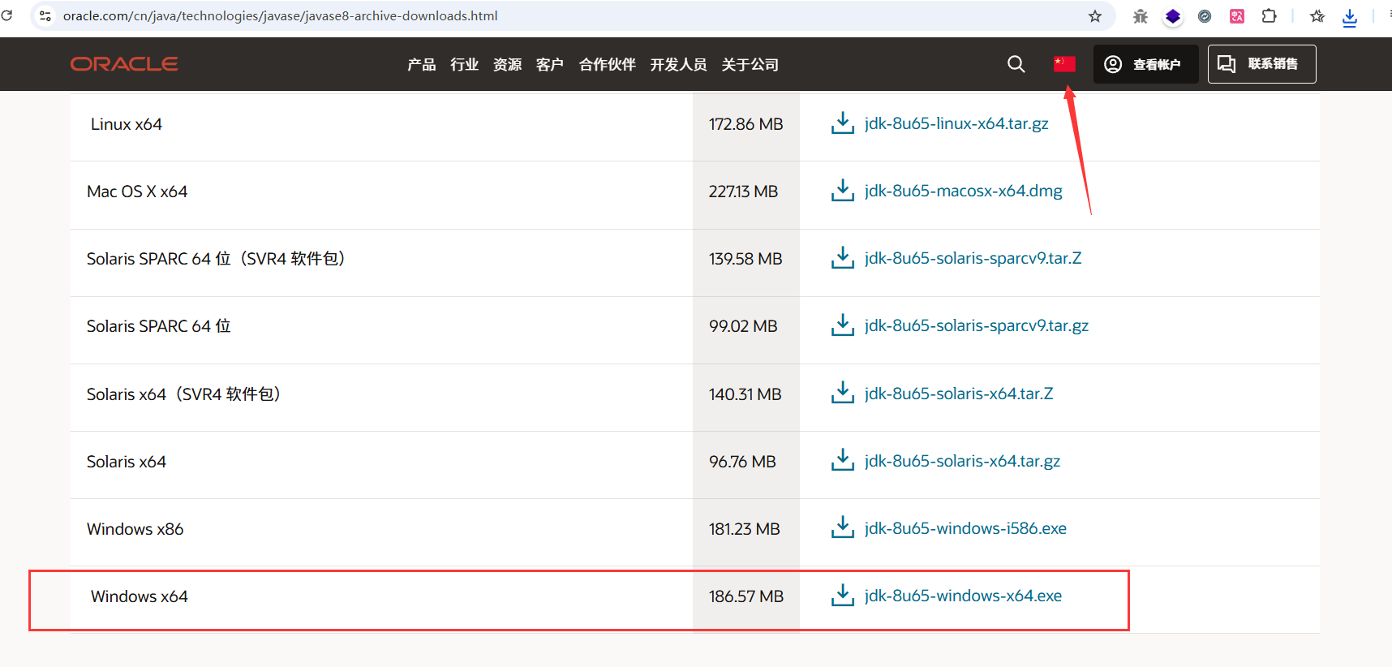Select the Mac OS X x64 label
The height and width of the screenshot is (667, 1392).
(137, 191)
